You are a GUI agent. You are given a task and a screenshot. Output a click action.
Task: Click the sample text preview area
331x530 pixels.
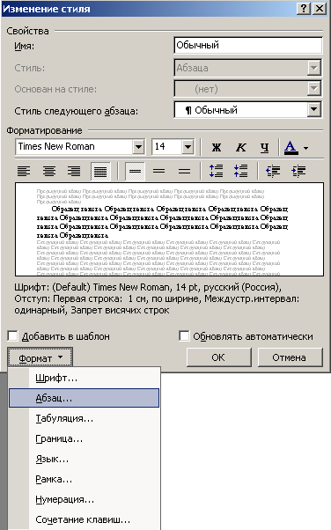(x=169, y=230)
